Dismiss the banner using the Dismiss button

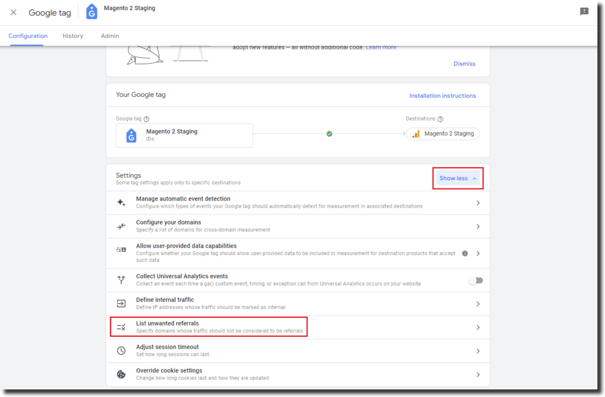coord(464,64)
